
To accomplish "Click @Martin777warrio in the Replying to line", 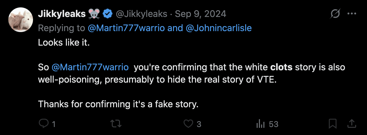I will (x=126, y=28).
